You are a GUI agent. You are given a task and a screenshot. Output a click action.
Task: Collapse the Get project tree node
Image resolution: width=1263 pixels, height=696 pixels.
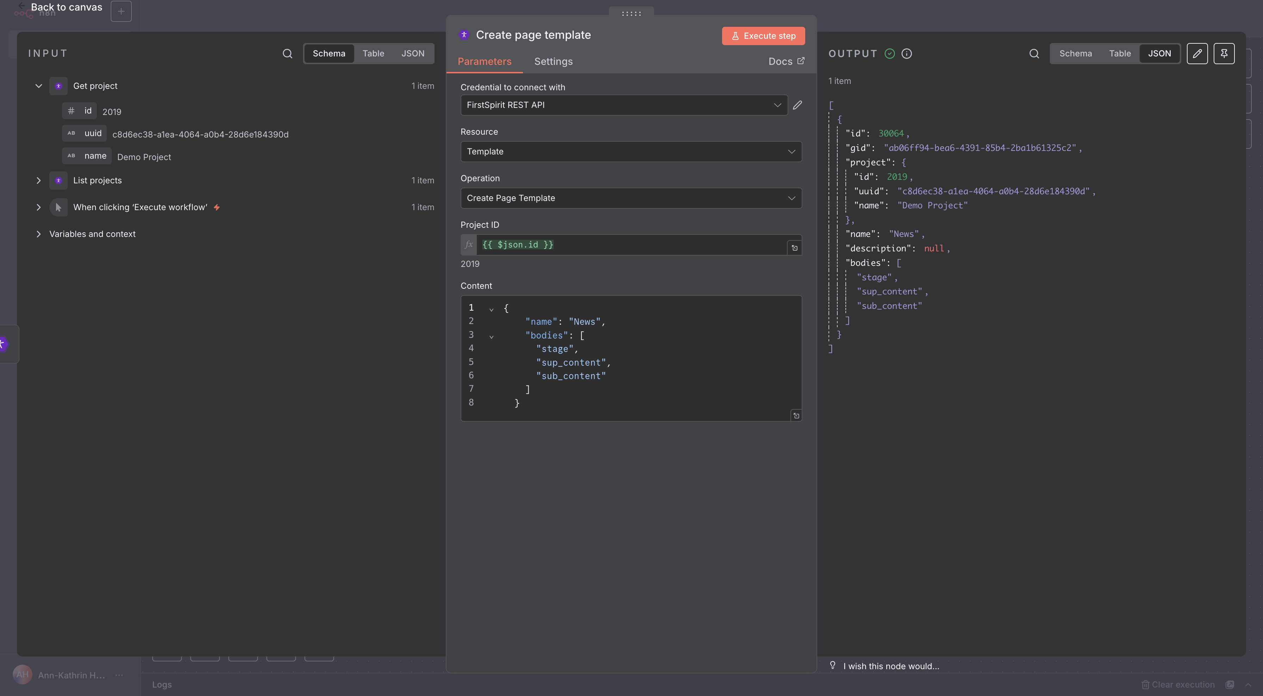[38, 86]
